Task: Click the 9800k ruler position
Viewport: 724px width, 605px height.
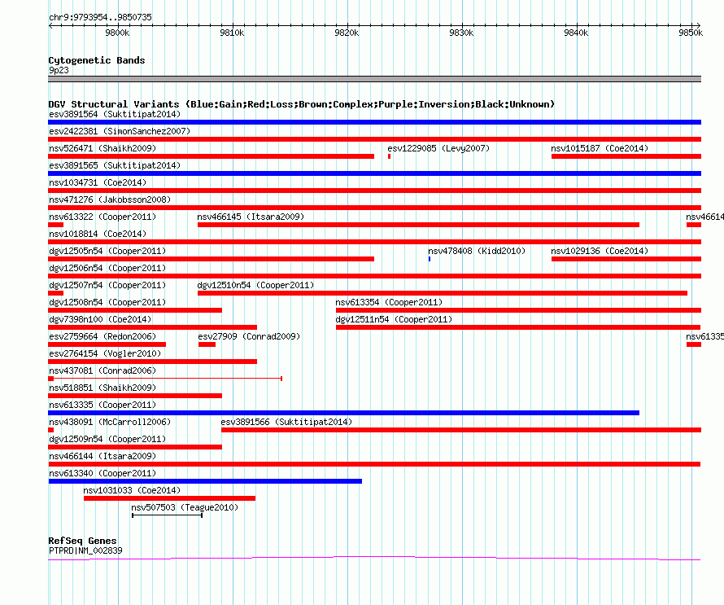Action: point(117,33)
